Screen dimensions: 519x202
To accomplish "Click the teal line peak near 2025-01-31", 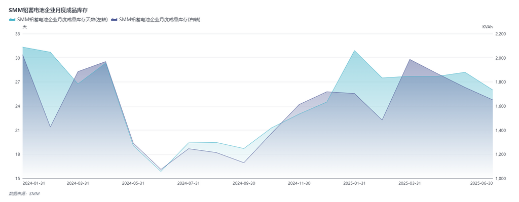I will point(354,51).
